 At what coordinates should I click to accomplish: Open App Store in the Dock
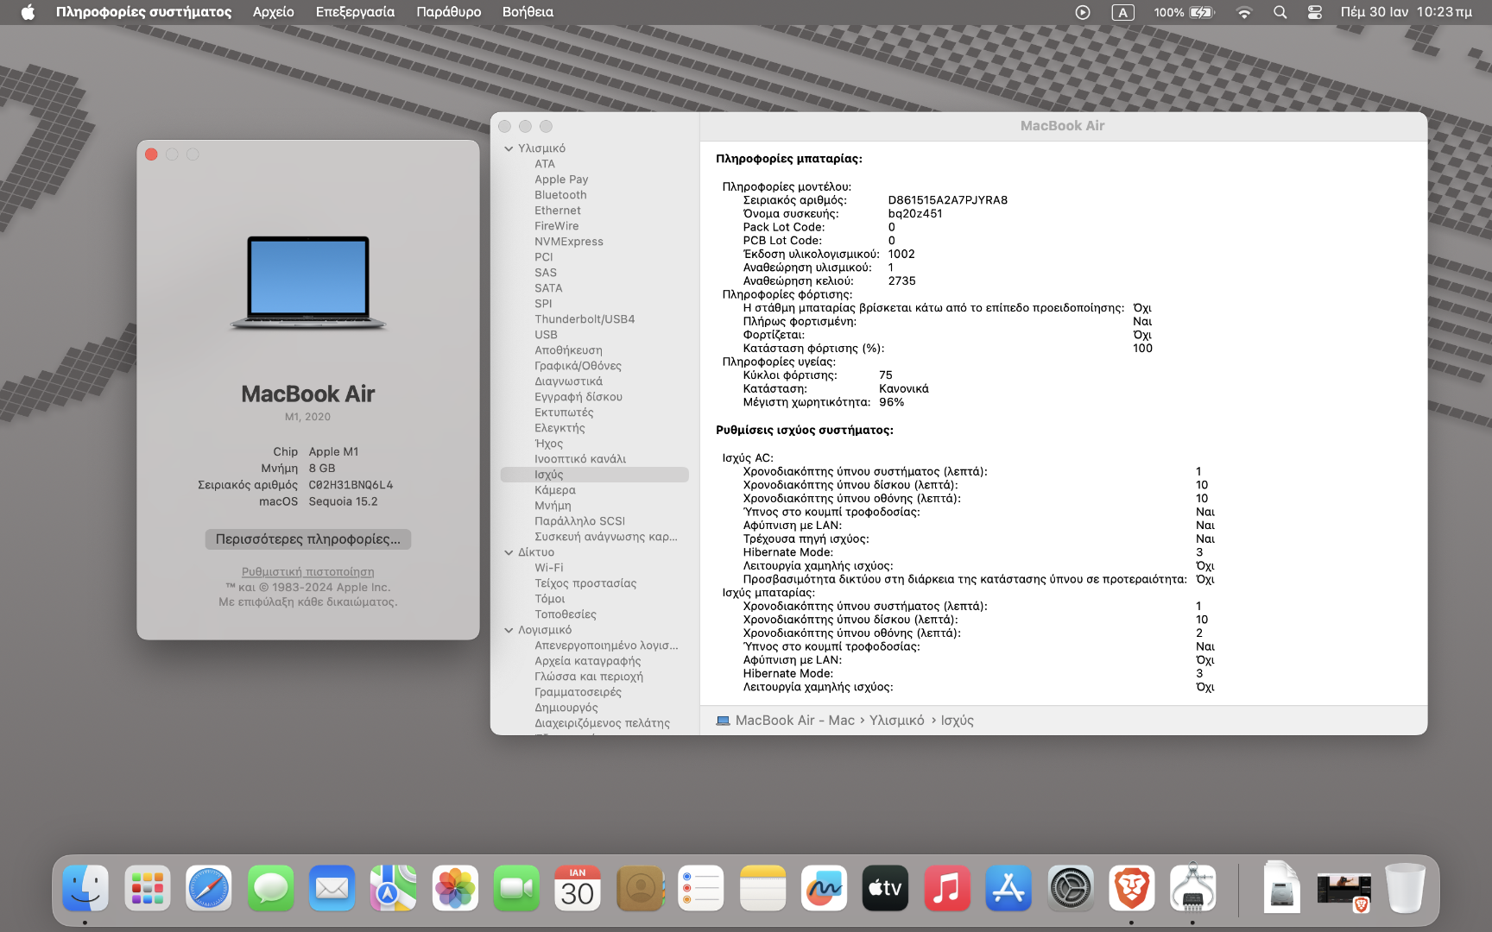(1008, 888)
